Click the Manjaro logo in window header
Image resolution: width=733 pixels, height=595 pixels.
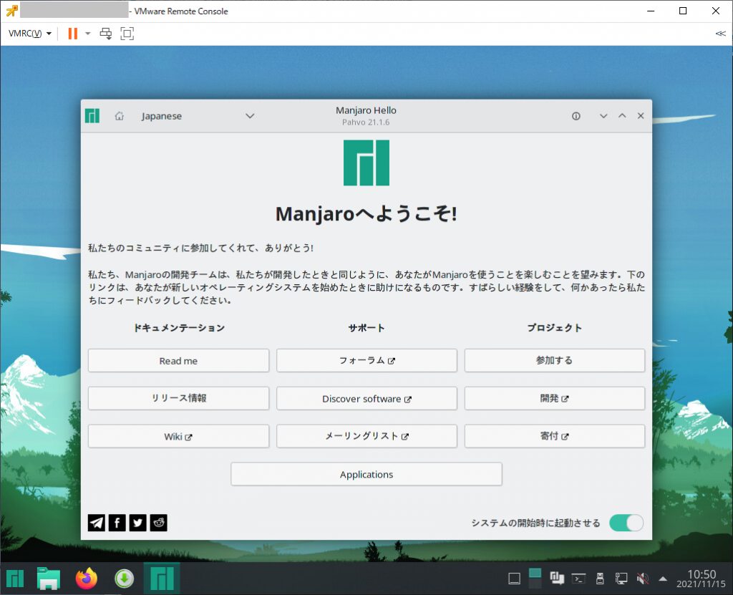pyautogui.click(x=92, y=116)
